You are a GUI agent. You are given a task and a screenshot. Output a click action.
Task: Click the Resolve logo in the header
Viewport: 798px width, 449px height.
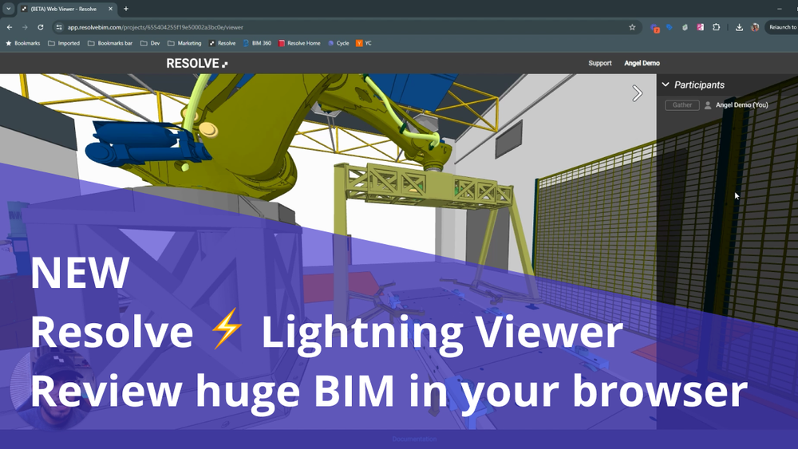click(x=196, y=63)
